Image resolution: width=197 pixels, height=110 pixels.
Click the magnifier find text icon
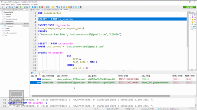tap(62, 7)
